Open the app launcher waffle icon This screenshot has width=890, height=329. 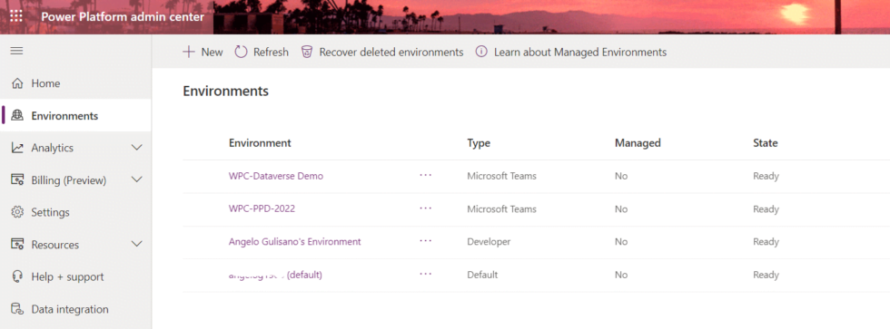(x=16, y=16)
